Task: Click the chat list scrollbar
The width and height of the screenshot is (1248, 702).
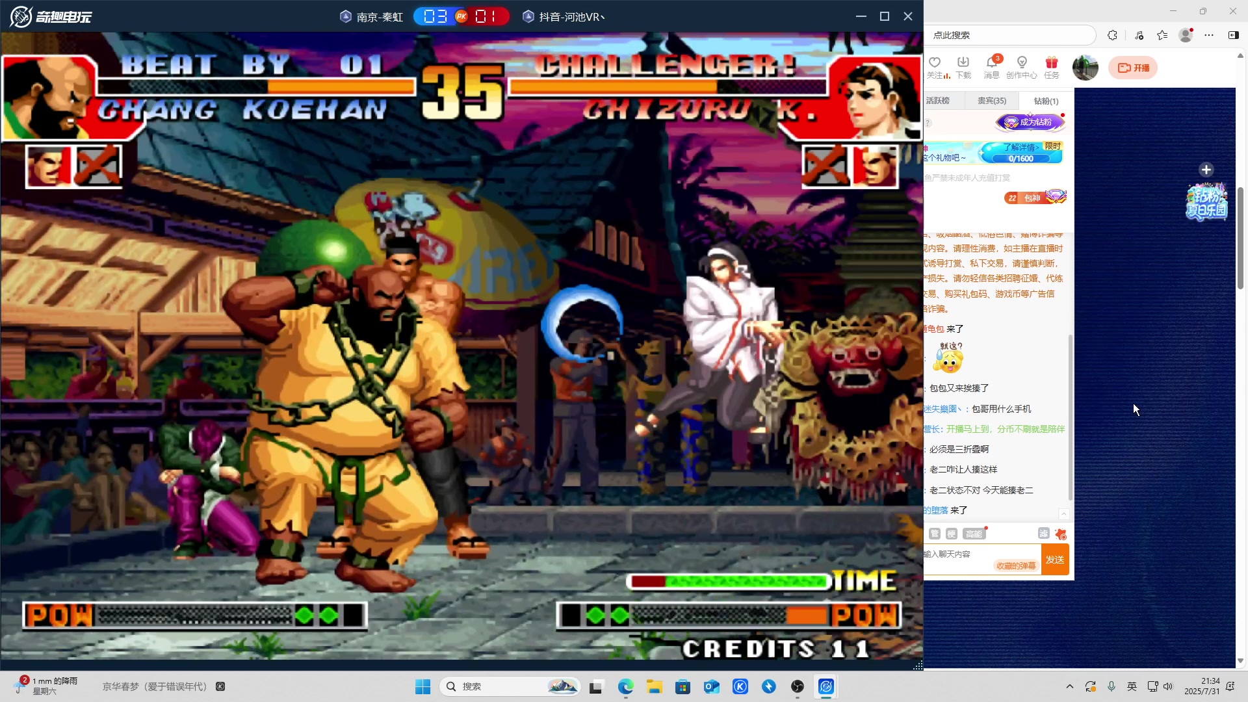Action: pyautogui.click(x=1071, y=417)
